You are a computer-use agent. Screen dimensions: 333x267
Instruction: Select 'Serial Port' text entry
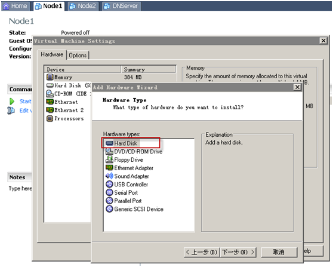coord(126,192)
